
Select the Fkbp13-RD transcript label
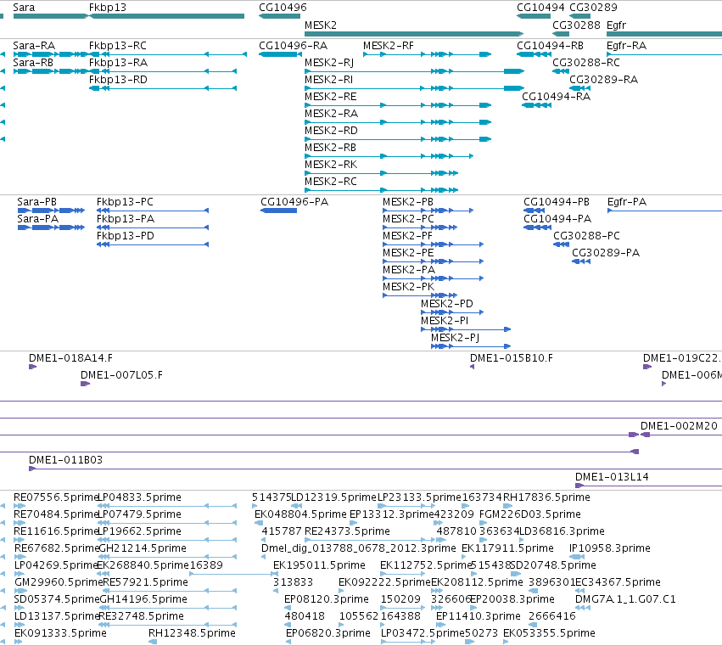coord(118,80)
